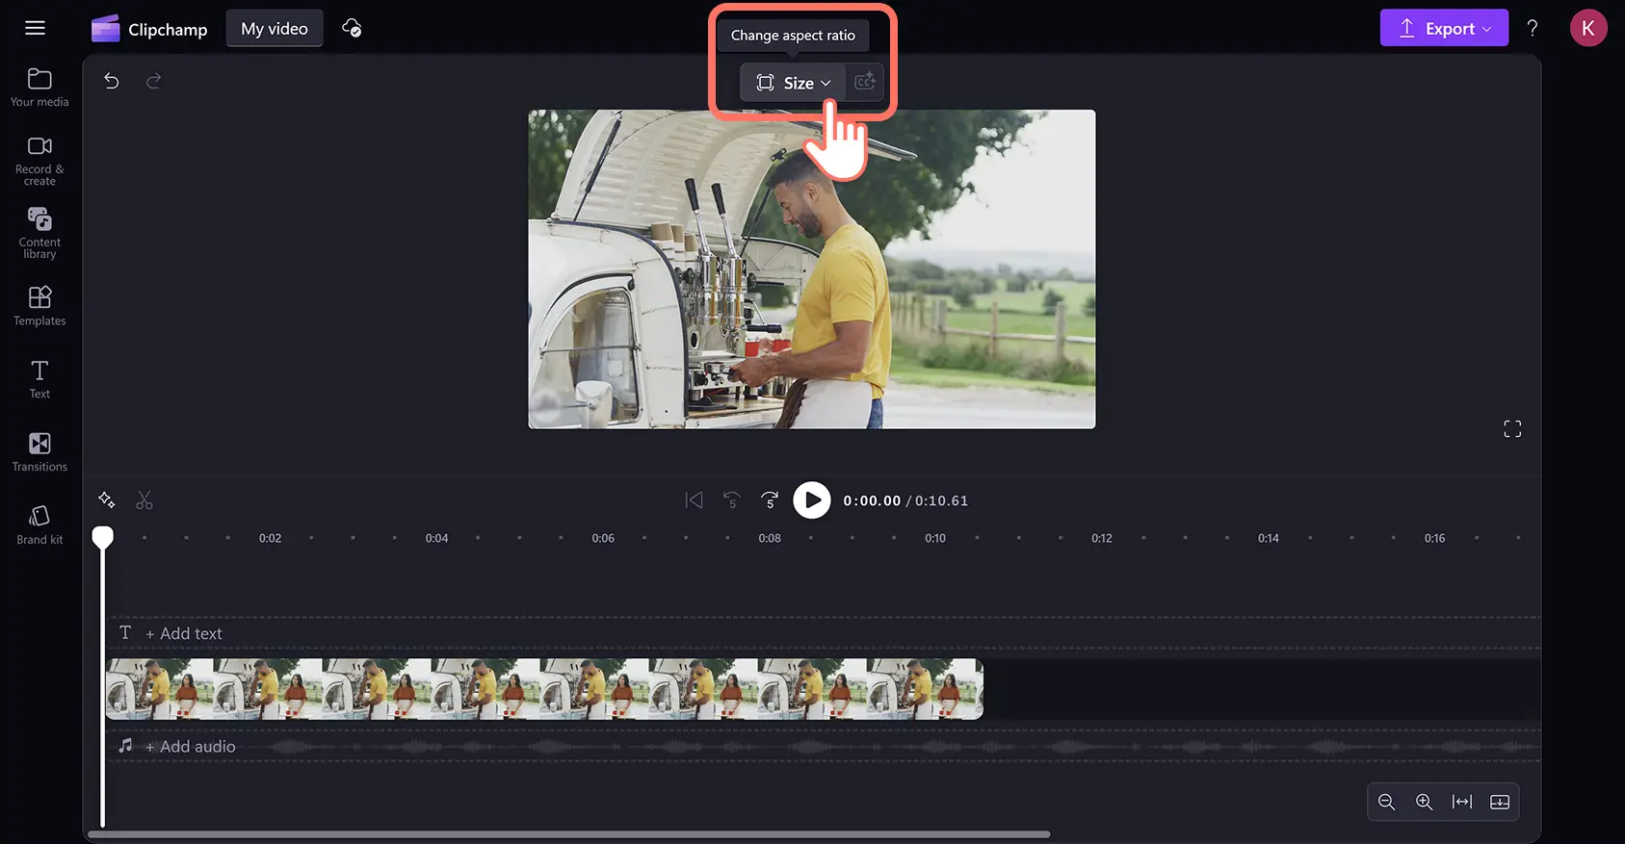Click the 0:04 ruler mark
Viewport: 1625px width, 844px height.
436,538
